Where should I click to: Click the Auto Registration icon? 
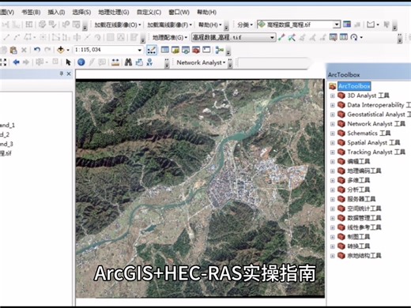[x=292, y=37]
